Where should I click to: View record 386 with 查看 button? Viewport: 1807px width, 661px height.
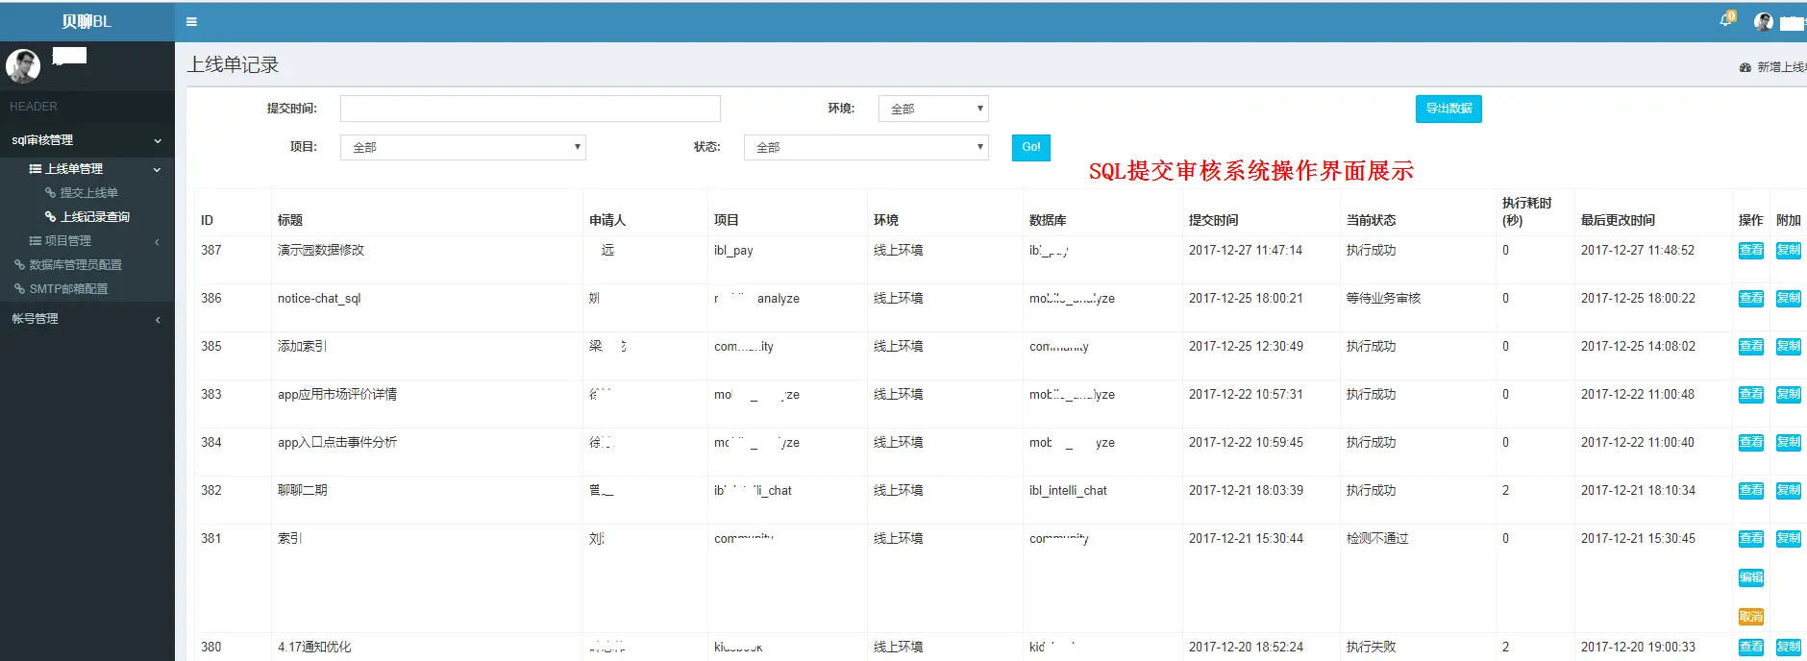point(1751,298)
